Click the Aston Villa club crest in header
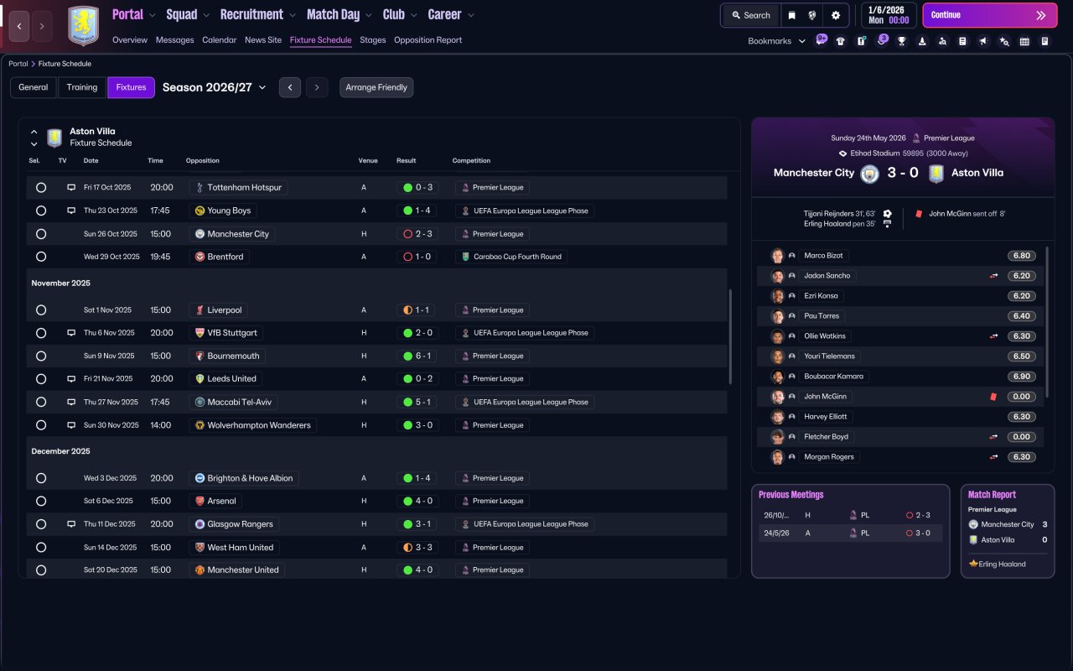 coord(83,26)
